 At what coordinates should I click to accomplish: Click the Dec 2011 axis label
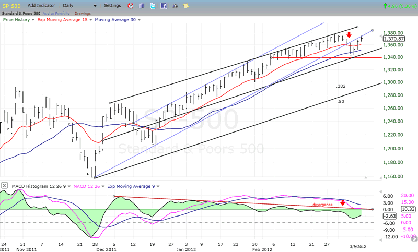pos(106,249)
